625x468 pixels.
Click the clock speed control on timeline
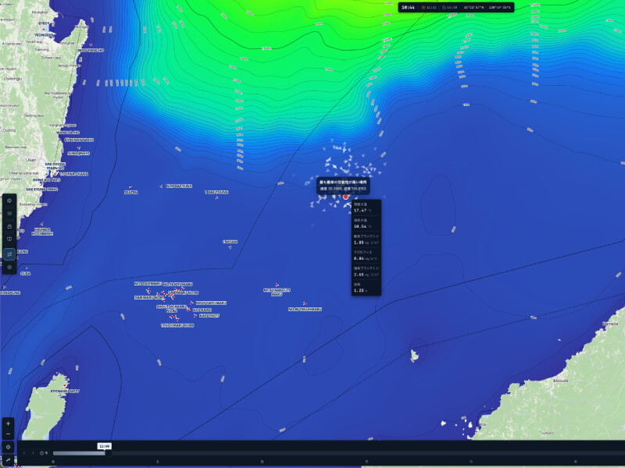44,453
